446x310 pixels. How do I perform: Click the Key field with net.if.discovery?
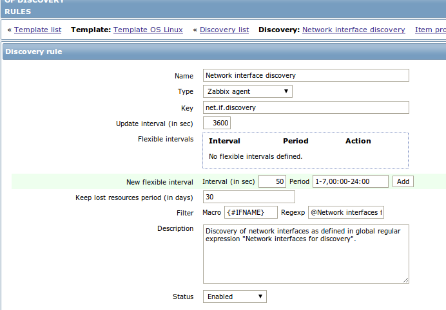[306, 107]
